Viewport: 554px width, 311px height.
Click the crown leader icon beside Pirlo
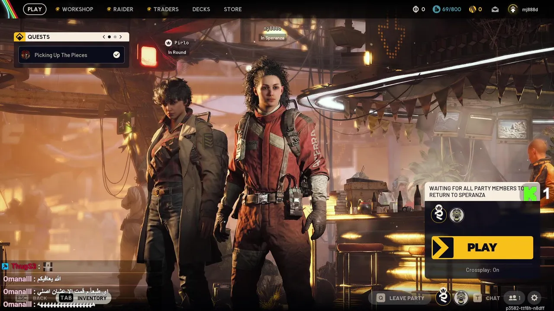[x=168, y=43]
